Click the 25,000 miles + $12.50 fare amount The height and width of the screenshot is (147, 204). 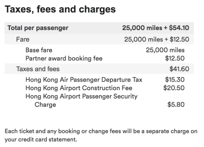pyautogui.click(x=157, y=39)
